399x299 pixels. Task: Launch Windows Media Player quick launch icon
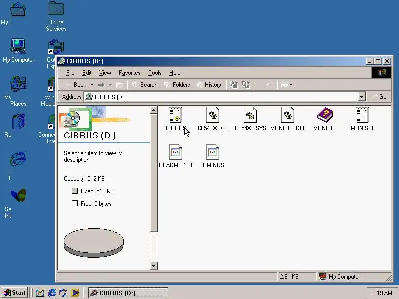[75, 293]
